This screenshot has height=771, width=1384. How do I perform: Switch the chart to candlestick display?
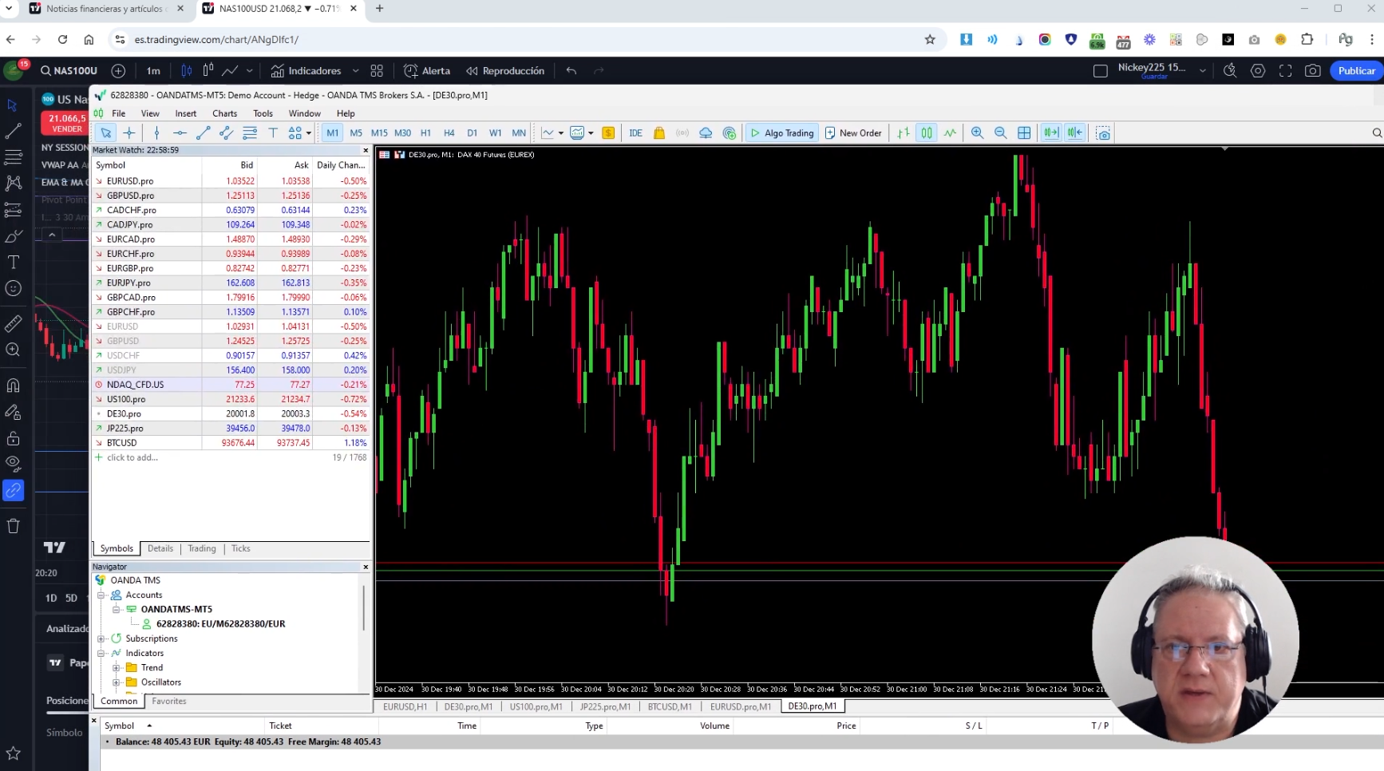927,133
